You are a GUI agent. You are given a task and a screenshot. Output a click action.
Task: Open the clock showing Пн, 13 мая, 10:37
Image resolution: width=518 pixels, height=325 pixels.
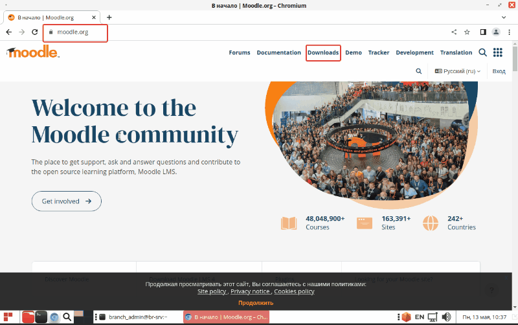tap(484, 317)
